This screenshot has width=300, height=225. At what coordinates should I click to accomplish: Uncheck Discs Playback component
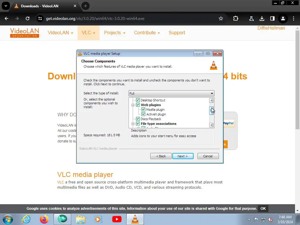138,119
